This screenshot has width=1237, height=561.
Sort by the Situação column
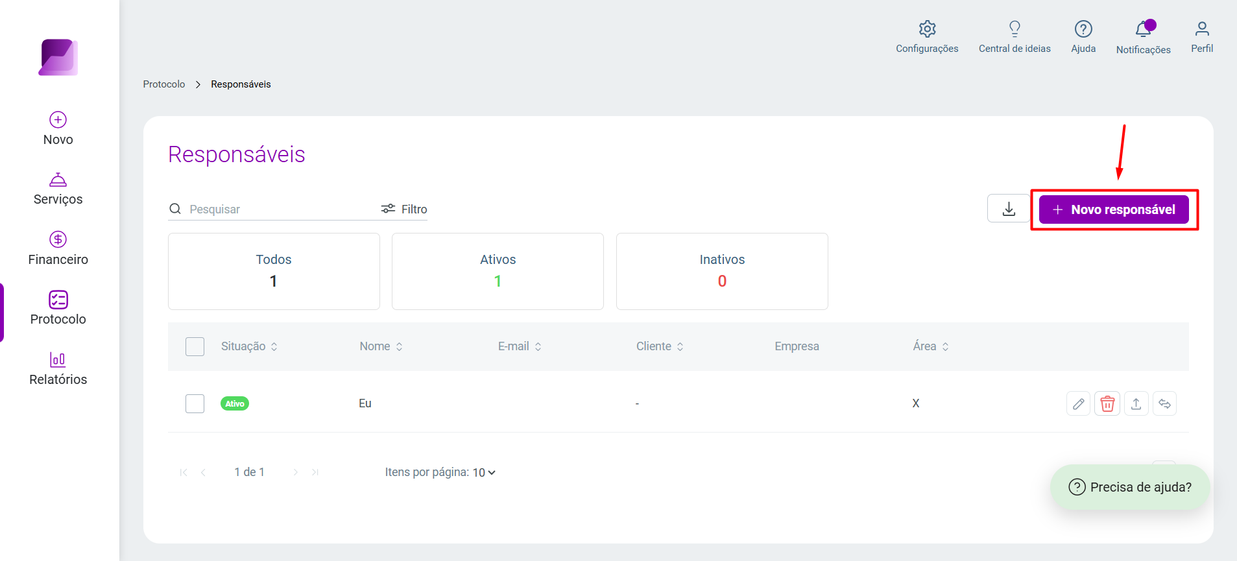pos(250,346)
